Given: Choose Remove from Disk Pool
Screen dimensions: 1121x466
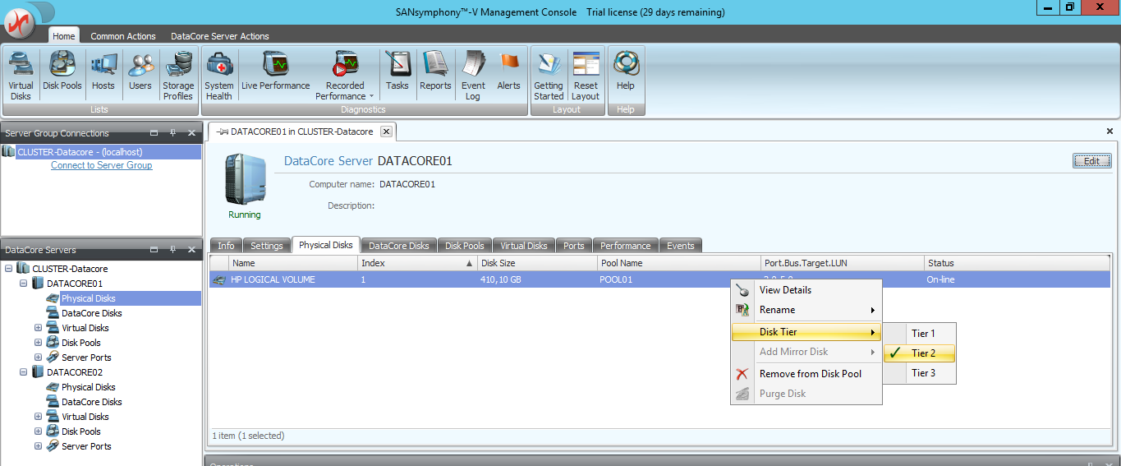Looking at the screenshot, I should (x=806, y=374).
